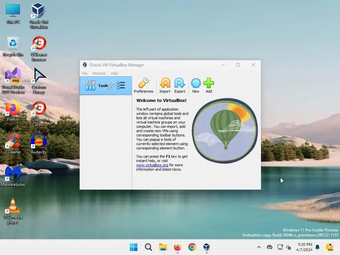Open the Windows Start menu

133,247
